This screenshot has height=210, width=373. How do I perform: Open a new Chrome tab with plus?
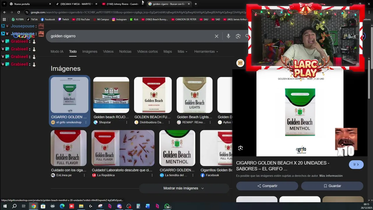(196, 4)
